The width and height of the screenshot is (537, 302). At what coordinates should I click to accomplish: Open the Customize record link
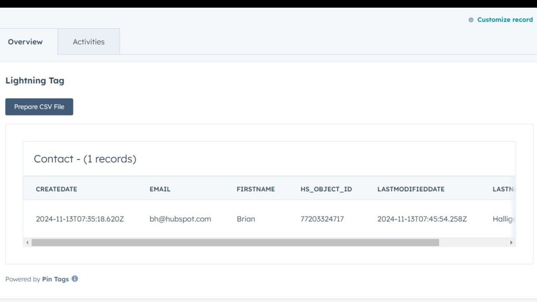504,20
